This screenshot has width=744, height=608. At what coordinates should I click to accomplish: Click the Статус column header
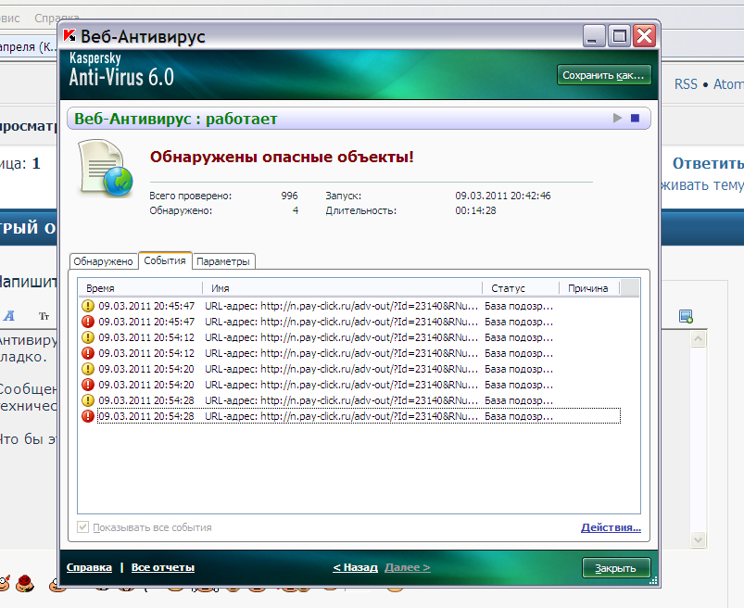pyautogui.click(x=521, y=288)
